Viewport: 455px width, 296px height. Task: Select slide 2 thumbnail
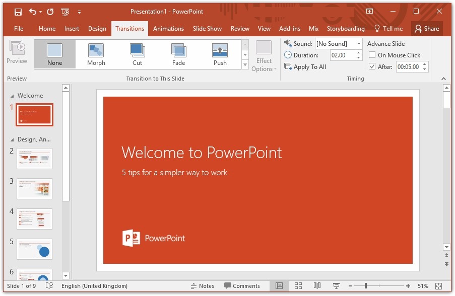coord(35,159)
